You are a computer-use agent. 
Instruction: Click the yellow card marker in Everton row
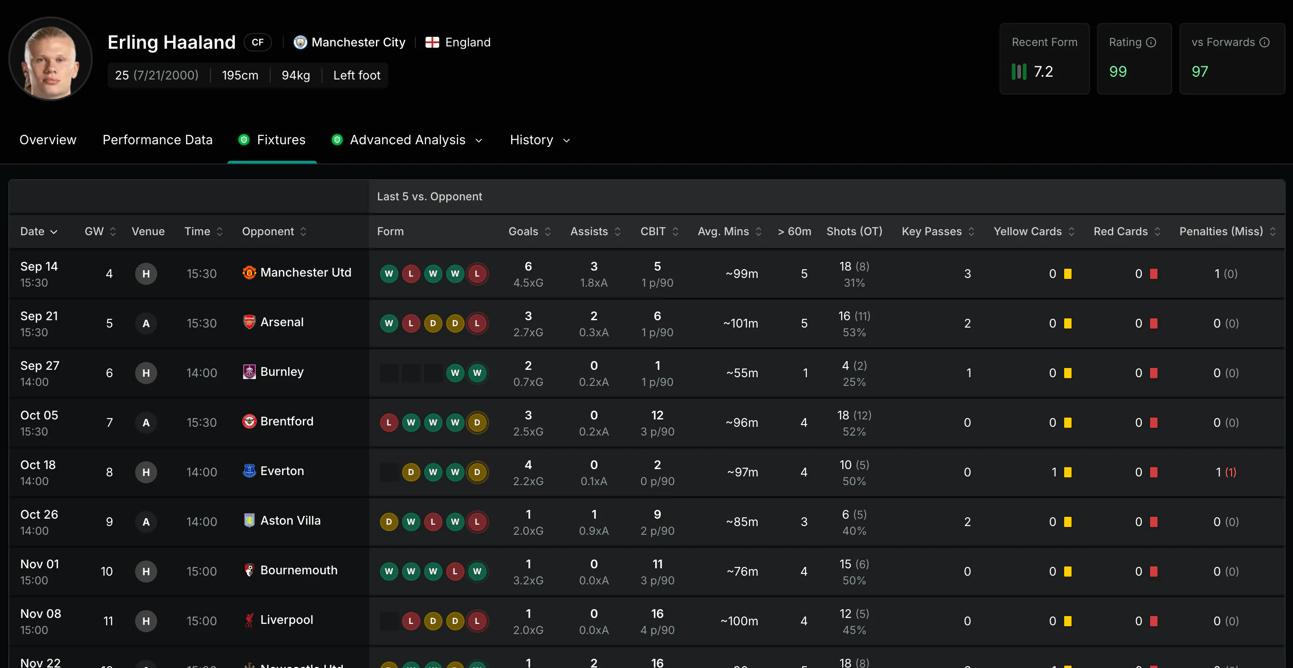(1068, 472)
